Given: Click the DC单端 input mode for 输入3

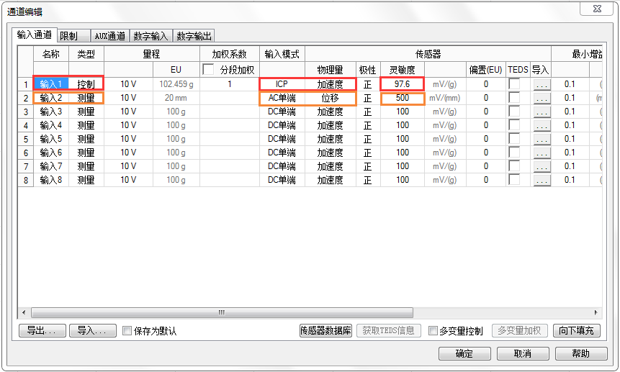Looking at the screenshot, I should pyautogui.click(x=282, y=112).
